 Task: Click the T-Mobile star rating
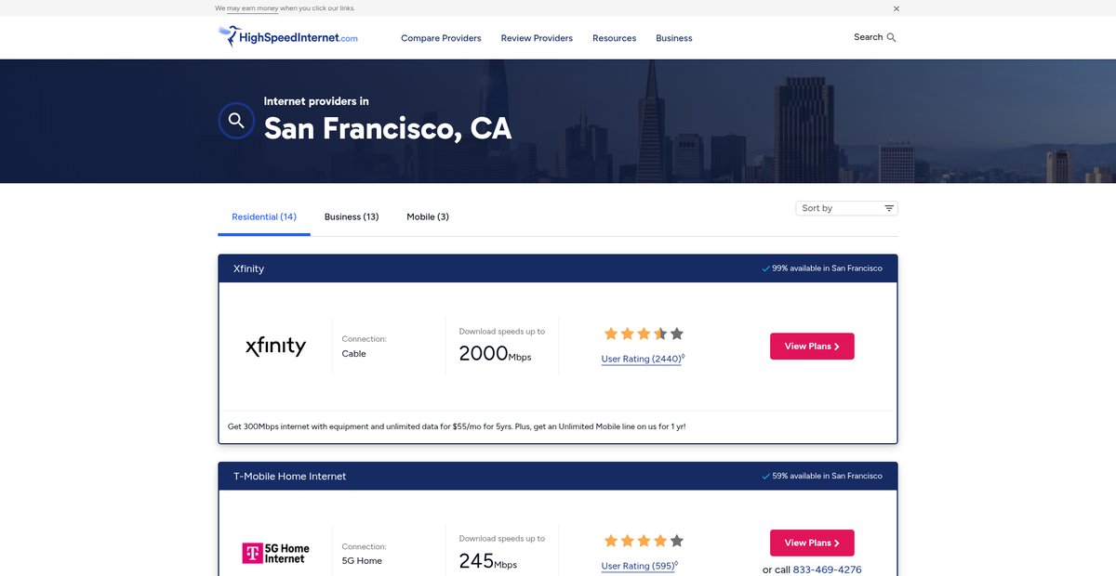click(x=644, y=541)
